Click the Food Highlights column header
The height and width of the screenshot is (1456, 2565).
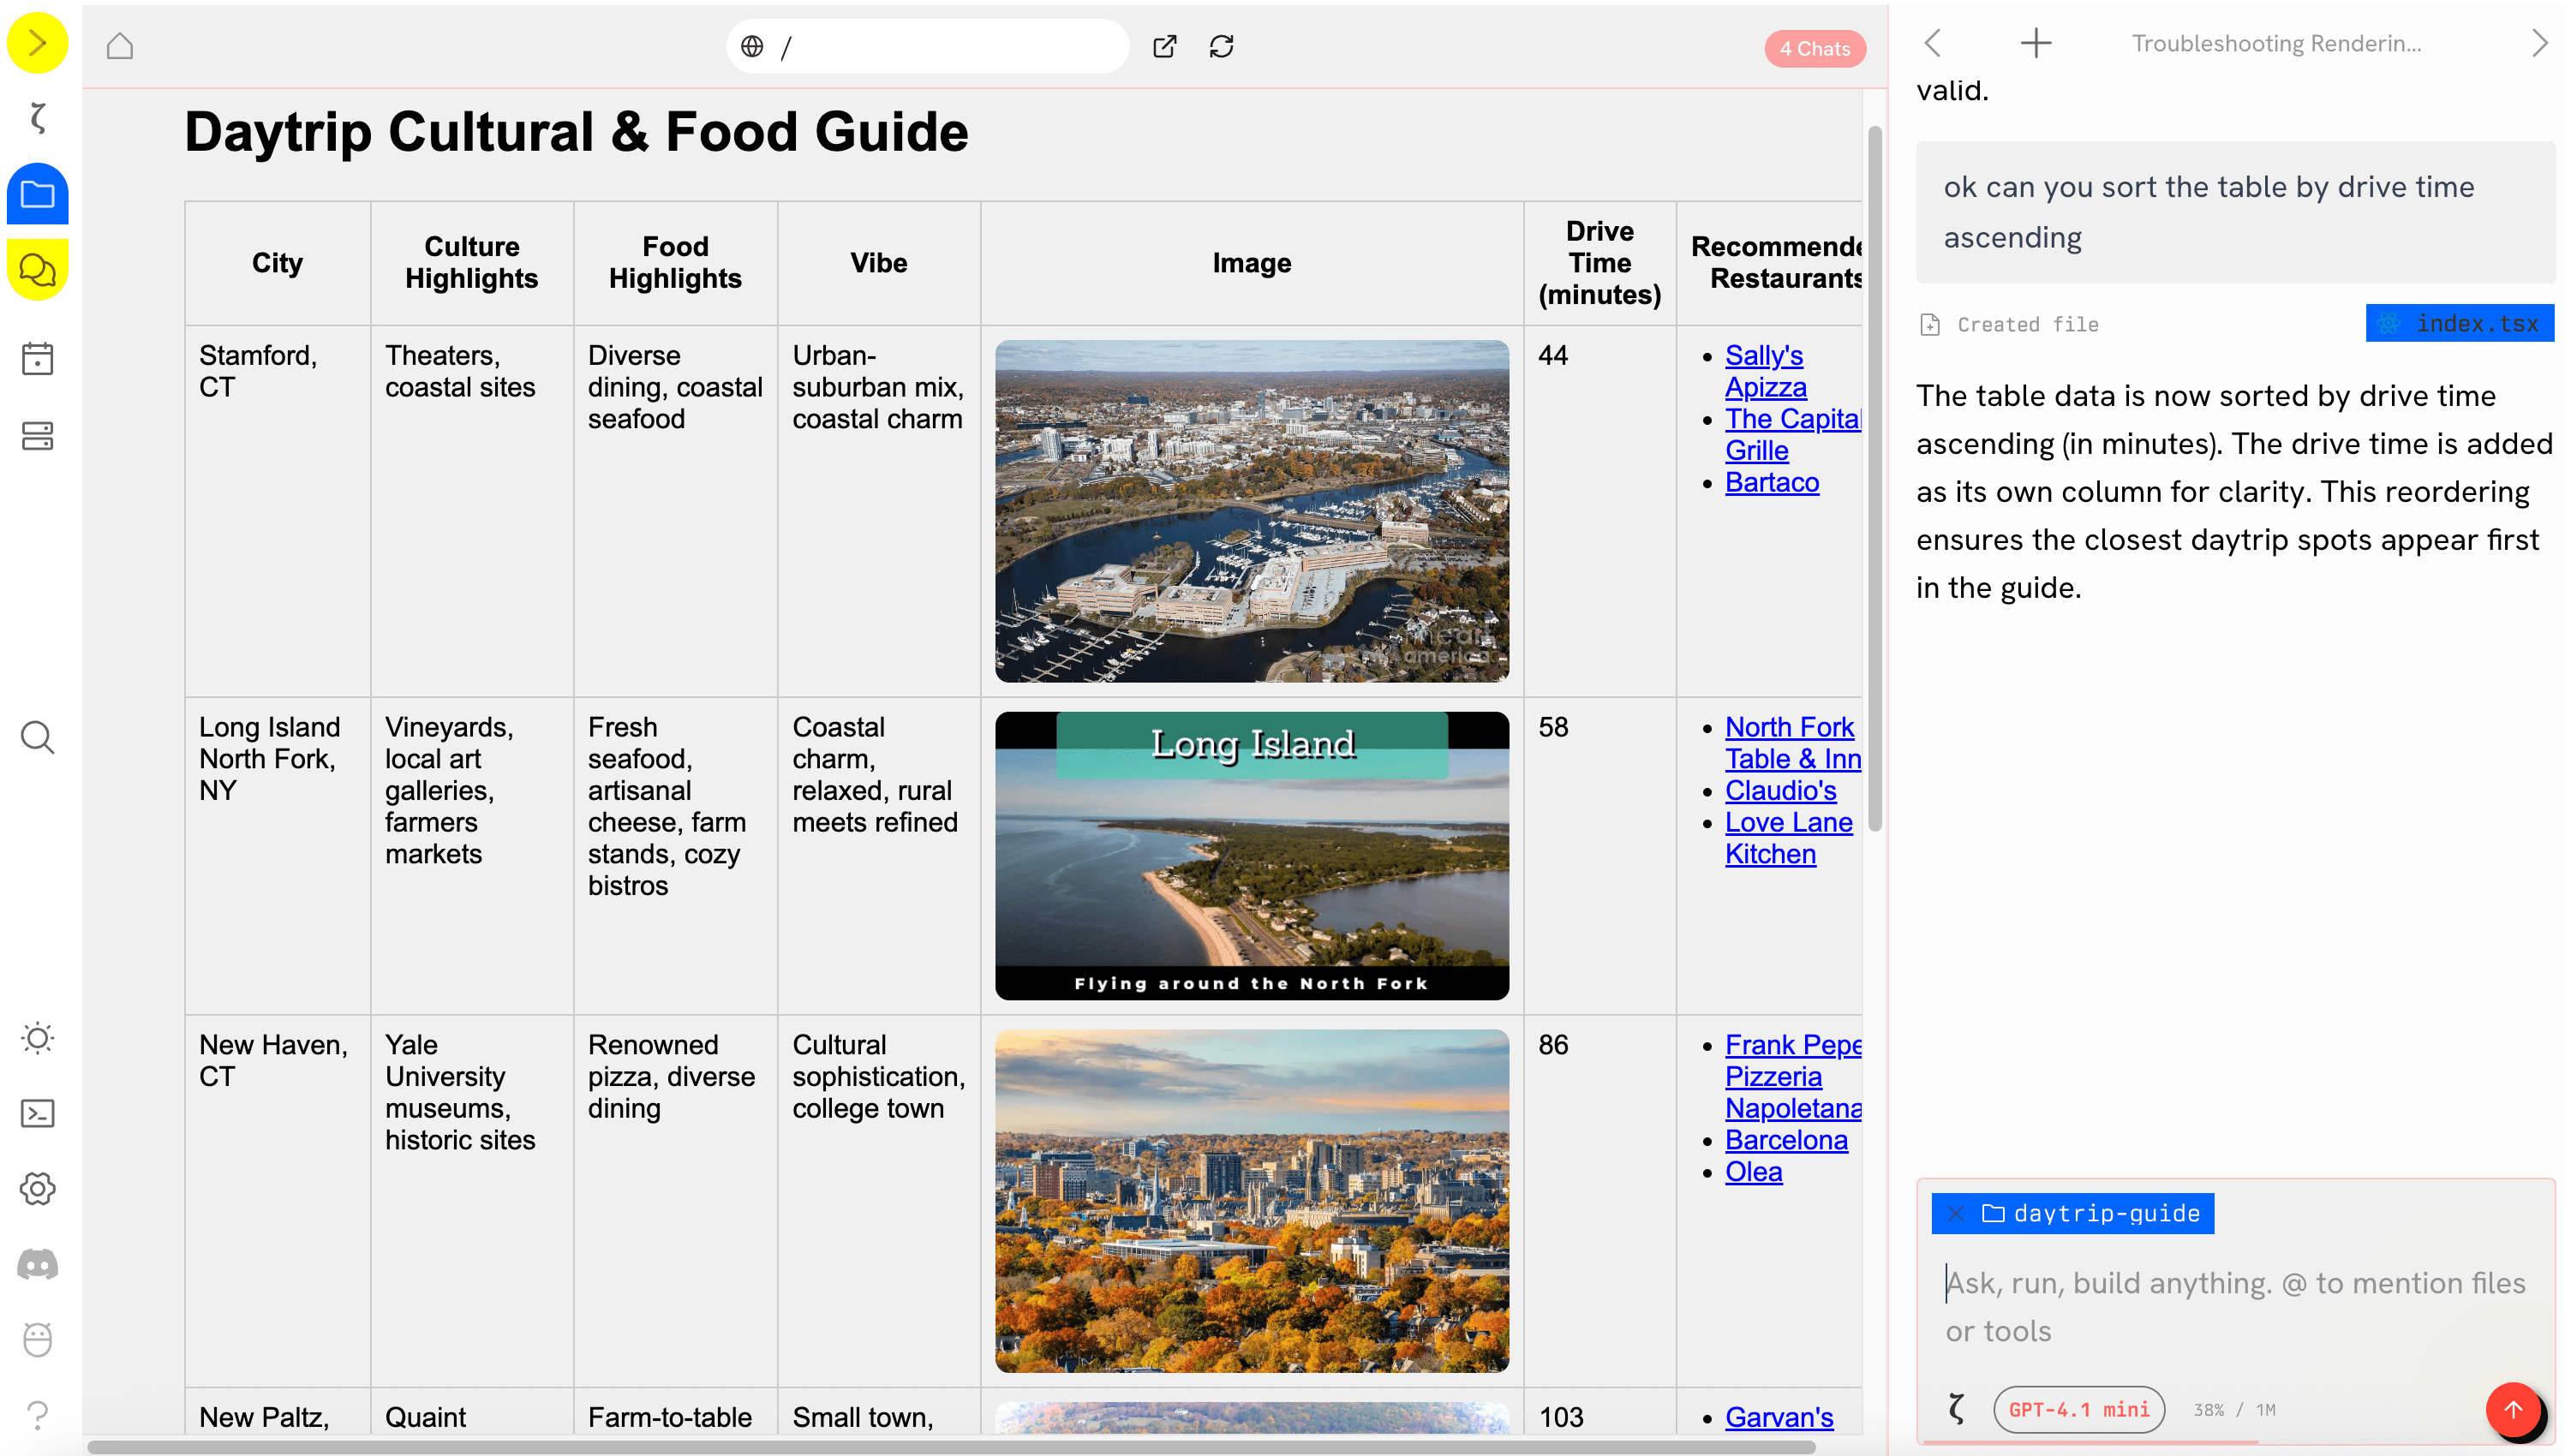675,263
